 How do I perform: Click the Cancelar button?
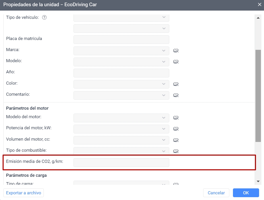pos(216,193)
